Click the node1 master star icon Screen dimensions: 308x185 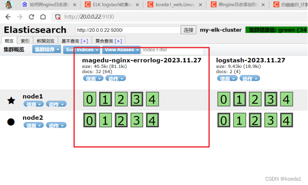coord(11,100)
